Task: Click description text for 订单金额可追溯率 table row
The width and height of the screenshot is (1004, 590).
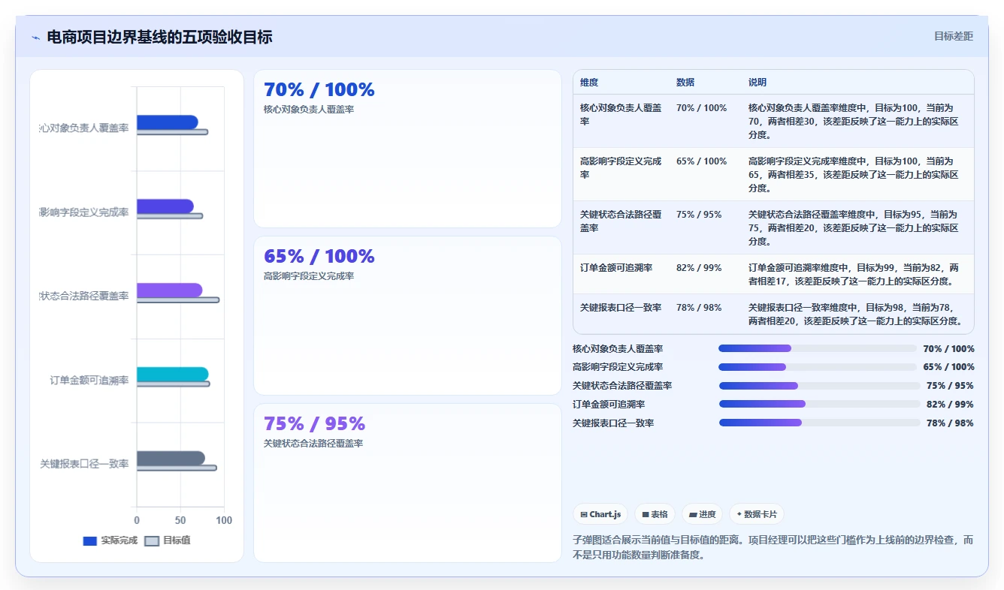Action: tap(854, 275)
